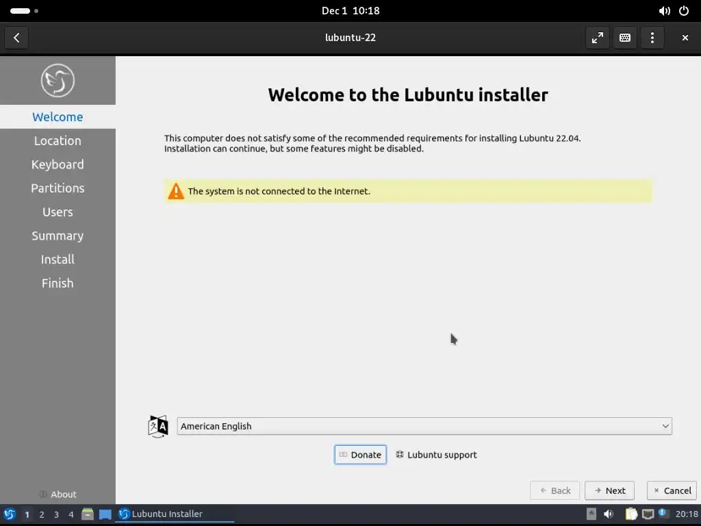Image resolution: width=701 pixels, height=526 pixels.
Task: Click the taskbar clock showing 20:18
Action: click(x=686, y=514)
